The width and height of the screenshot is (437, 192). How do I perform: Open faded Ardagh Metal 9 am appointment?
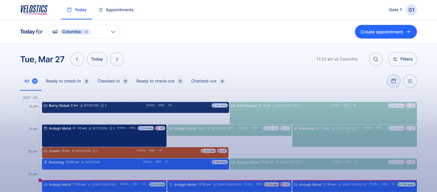[x=229, y=130]
